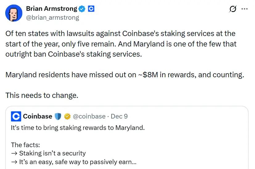The image size is (255, 169).
Task: Click "The facts:" line in the quoted post
Action: point(26,145)
